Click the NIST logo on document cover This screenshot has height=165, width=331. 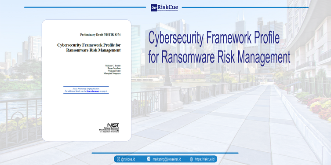point(113,125)
